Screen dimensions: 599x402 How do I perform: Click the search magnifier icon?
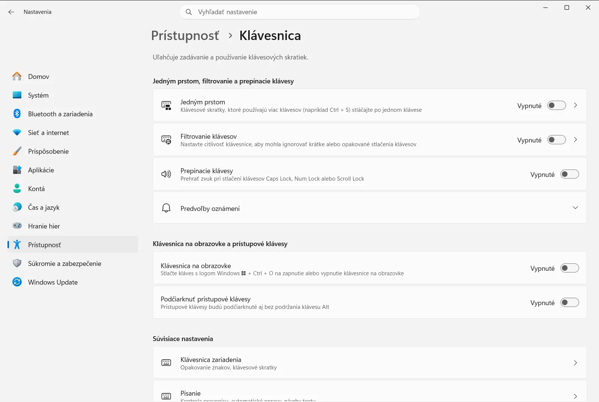pyautogui.click(x=189, y=12)
